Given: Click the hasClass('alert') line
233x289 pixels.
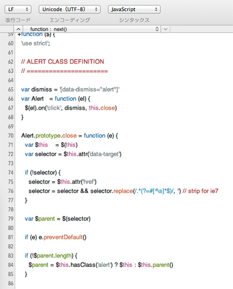Looking at the screenshot, I should pos(101,265).
